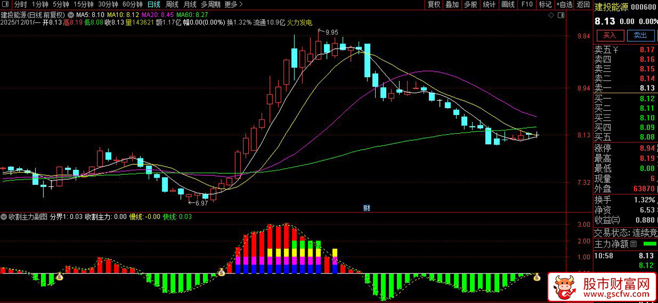Click the 交易状态 trading status row
Viewport: 658px width, 303px height.
(626, 232)
